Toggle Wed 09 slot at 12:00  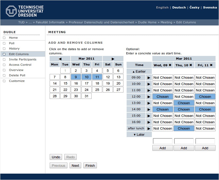pos(162,97)
